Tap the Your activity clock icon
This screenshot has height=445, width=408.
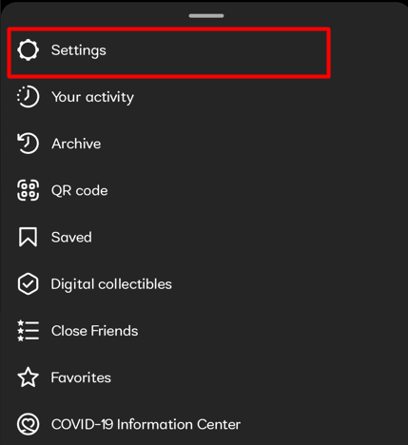(x=29, y=97)
